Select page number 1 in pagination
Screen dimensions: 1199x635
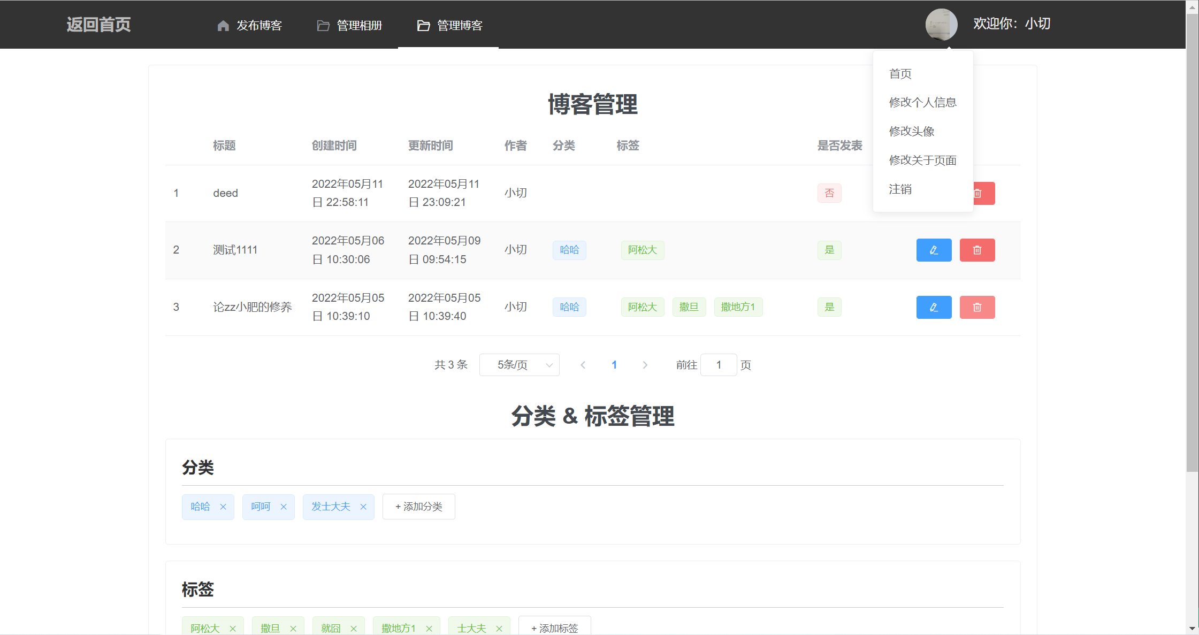[614, 365]
